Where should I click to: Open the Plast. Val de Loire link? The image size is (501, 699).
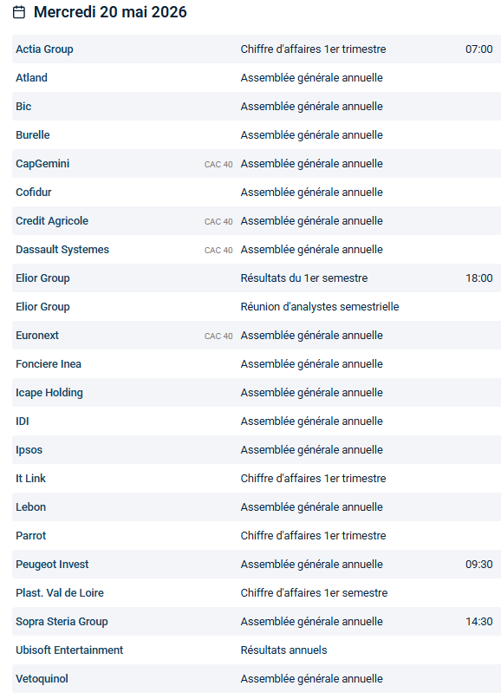coord(60,593)
